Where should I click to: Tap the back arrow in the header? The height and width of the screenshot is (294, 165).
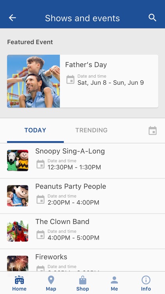(13, 18)
